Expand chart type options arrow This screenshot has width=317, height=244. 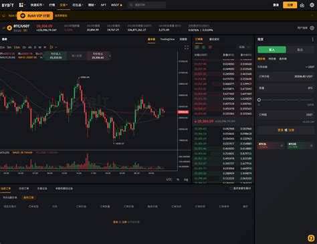click(56, 47)
